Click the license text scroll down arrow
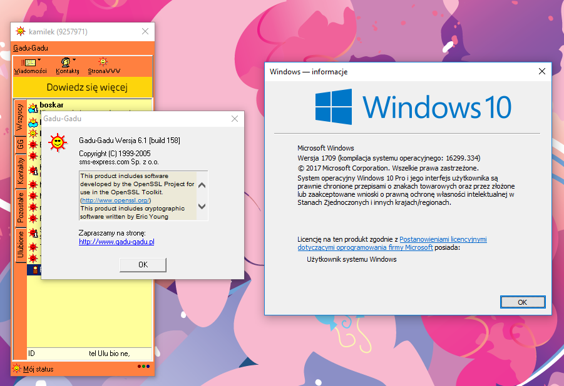564x386 pixels. [x=202, y=206]
